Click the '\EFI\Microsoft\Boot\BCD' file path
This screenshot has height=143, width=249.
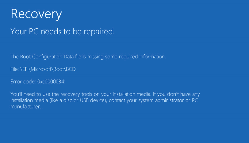pyautogui.click(x=48, y=69)
